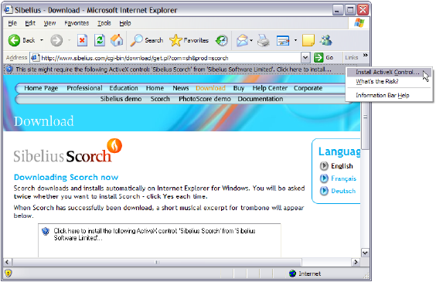Open the Professional nav link

pyautogui.click(x=84, y=88)
